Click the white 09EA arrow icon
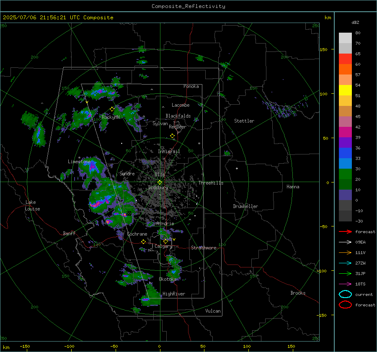This screenshot has width=377, height=352. 345,242
